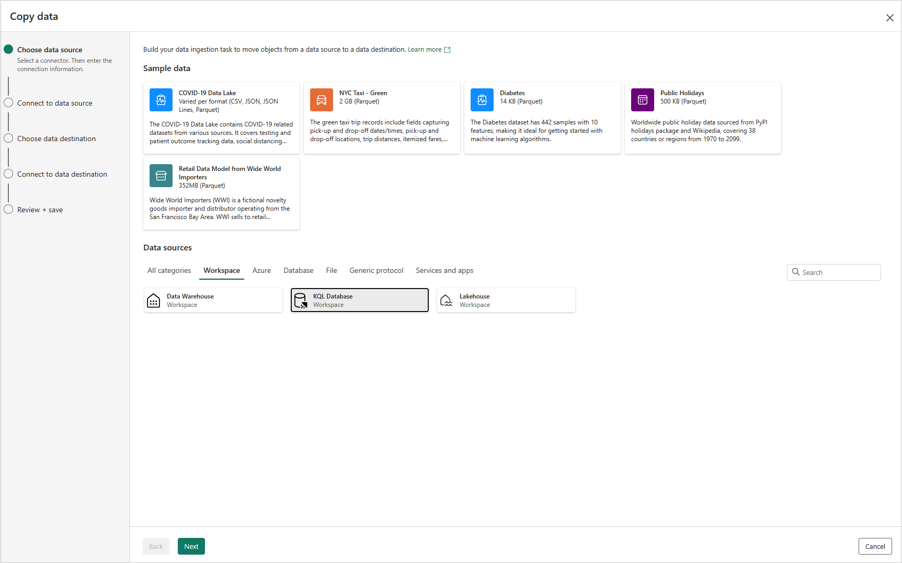Select the Choose data destination step

coord(56,139)
